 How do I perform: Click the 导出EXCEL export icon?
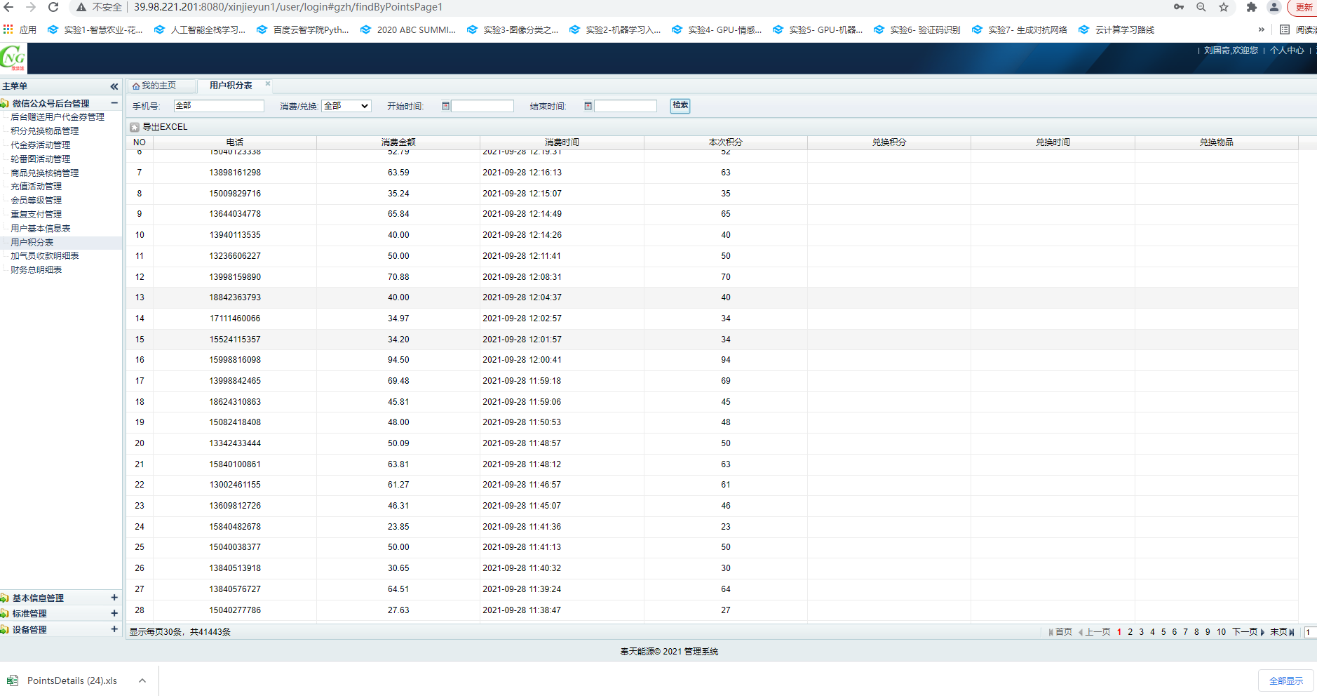point(135,127)
